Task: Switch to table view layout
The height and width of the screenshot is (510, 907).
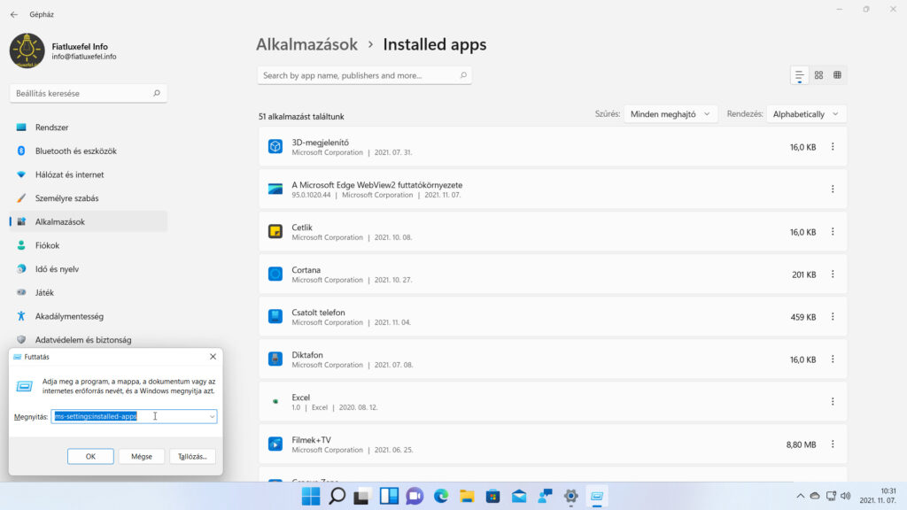Action: [x=837, y=75]
